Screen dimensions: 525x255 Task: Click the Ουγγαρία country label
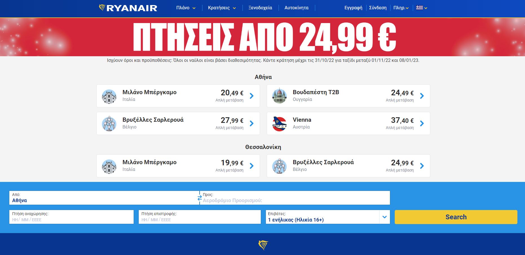click(x=302, y=99)
